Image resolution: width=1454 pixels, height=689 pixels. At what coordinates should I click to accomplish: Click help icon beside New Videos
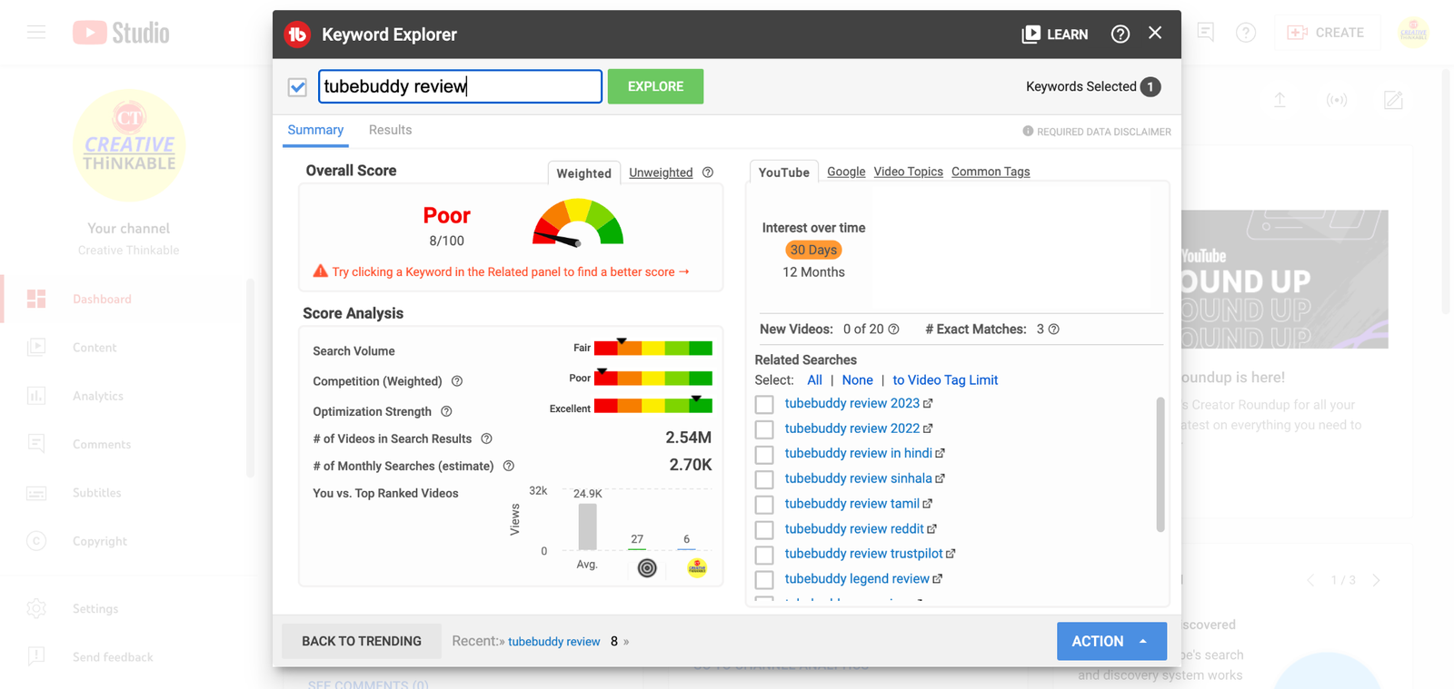coord(893,330)
